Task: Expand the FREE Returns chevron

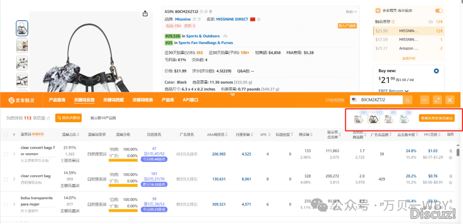Action: click(406, 91)
